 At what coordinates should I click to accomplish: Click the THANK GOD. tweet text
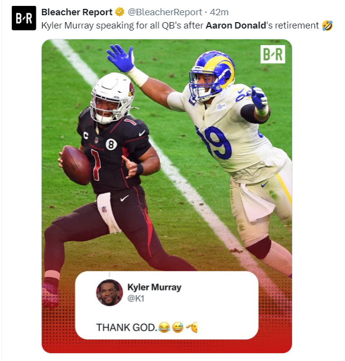coord(127,328)
